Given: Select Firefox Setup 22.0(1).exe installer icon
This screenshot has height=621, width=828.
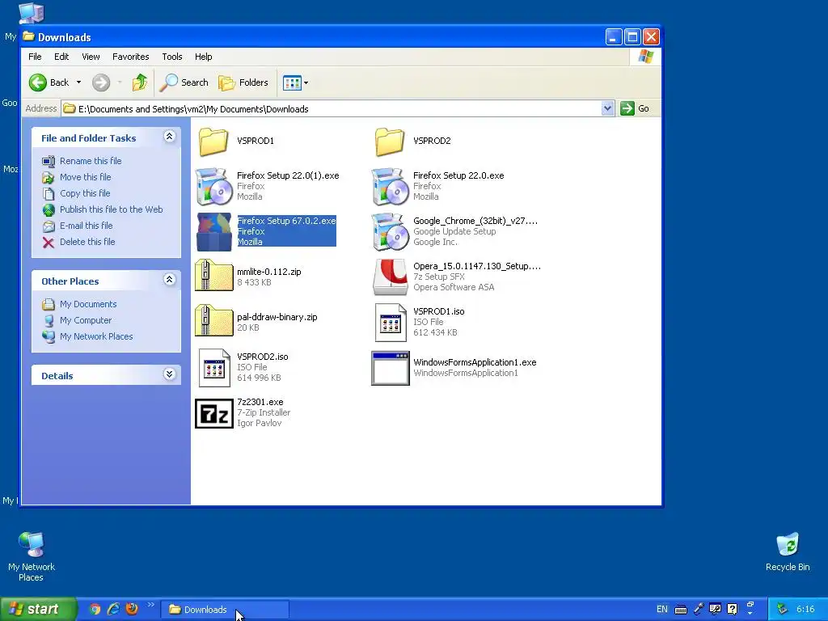Looking at the screenshot, I should tap(213, 187).
